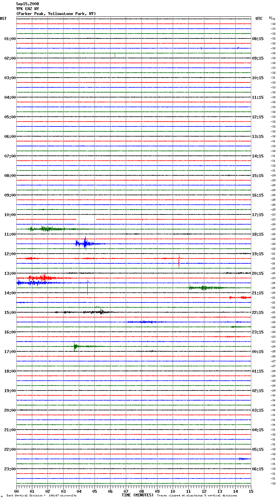This screenshot has height=500, width=277.
Task: Pick the 11:15 UTC time label
Action: coord(258,97)
